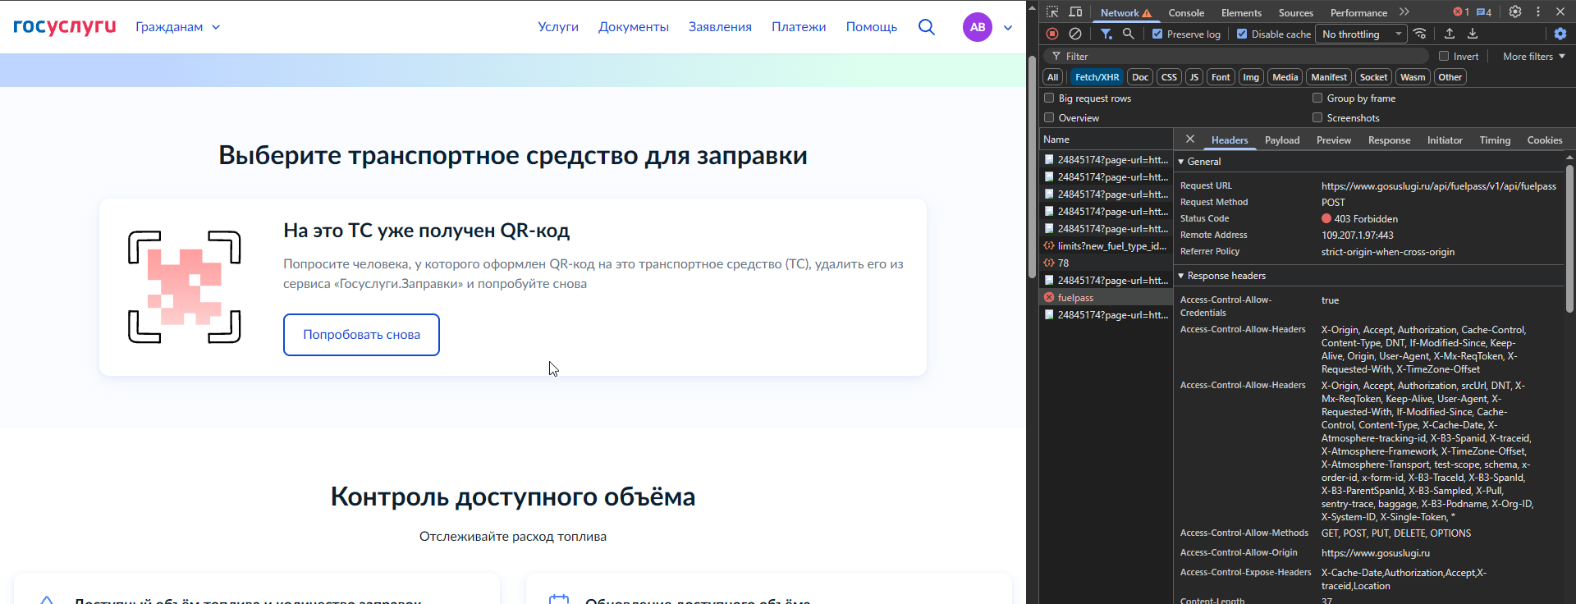The height and width of the screenshot is (604, 1576).
Task: Select the inspect element picker icon
Action: pos(1052,12)
